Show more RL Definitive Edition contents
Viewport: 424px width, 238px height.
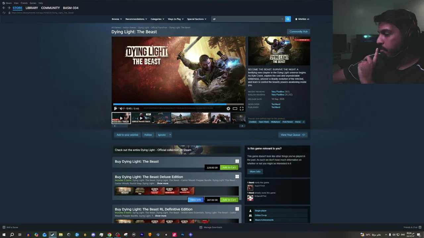[161, 216]
